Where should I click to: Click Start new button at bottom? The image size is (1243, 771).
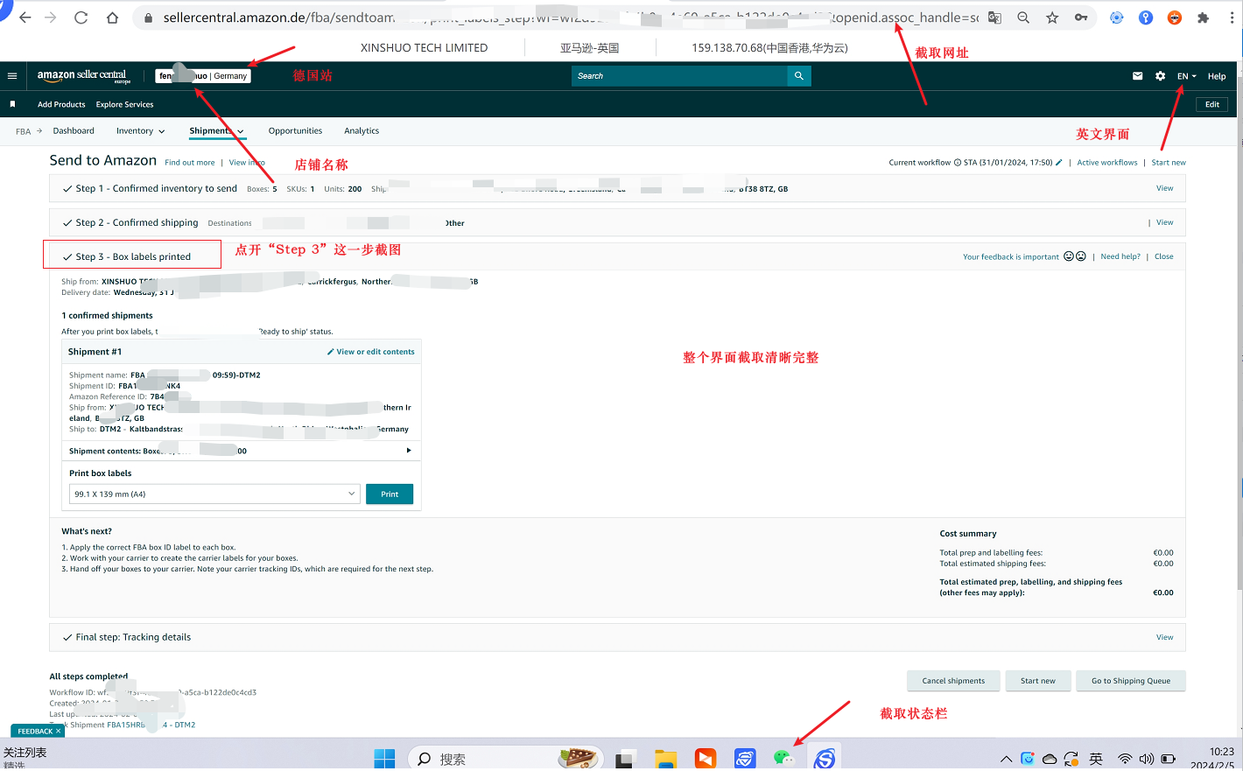1037,681
